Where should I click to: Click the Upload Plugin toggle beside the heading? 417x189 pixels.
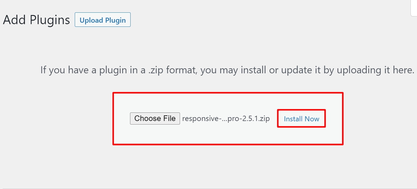(x=103, y=20)
